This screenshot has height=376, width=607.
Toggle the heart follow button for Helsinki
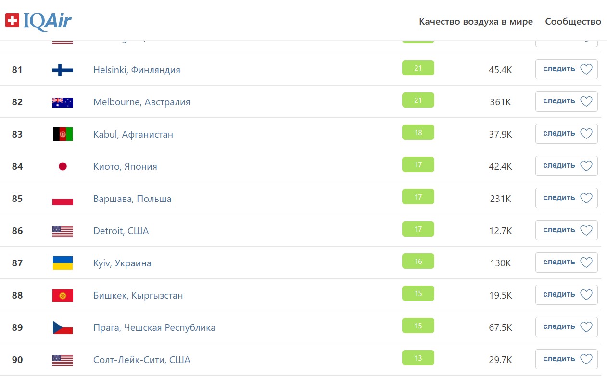pos(567,69)
